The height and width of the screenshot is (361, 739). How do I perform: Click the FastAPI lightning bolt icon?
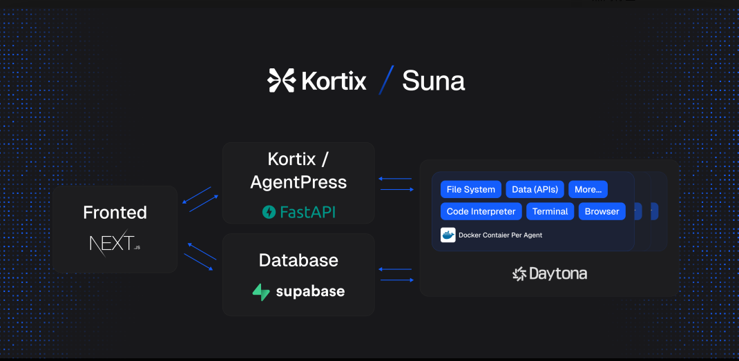[x=269, y=212]
